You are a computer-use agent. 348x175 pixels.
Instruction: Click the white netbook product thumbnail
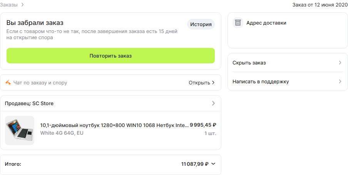point(20,130)
